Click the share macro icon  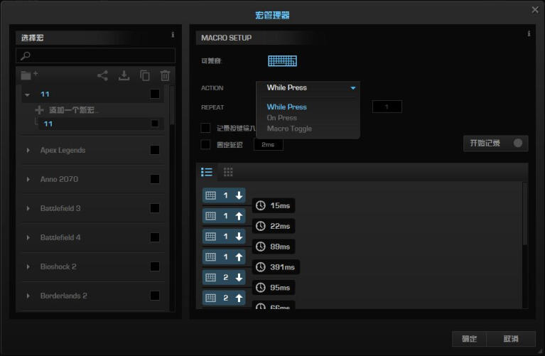coord(102,75)
